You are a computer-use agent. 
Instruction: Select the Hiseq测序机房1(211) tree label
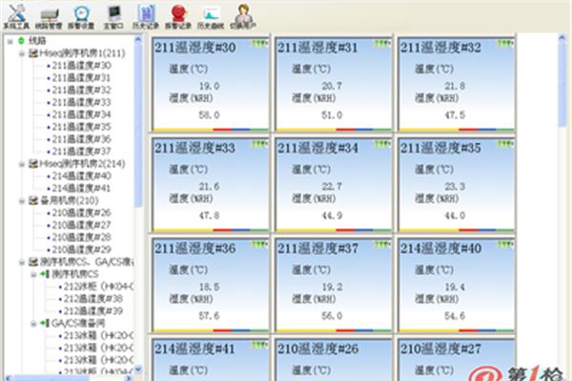(82, 53)
